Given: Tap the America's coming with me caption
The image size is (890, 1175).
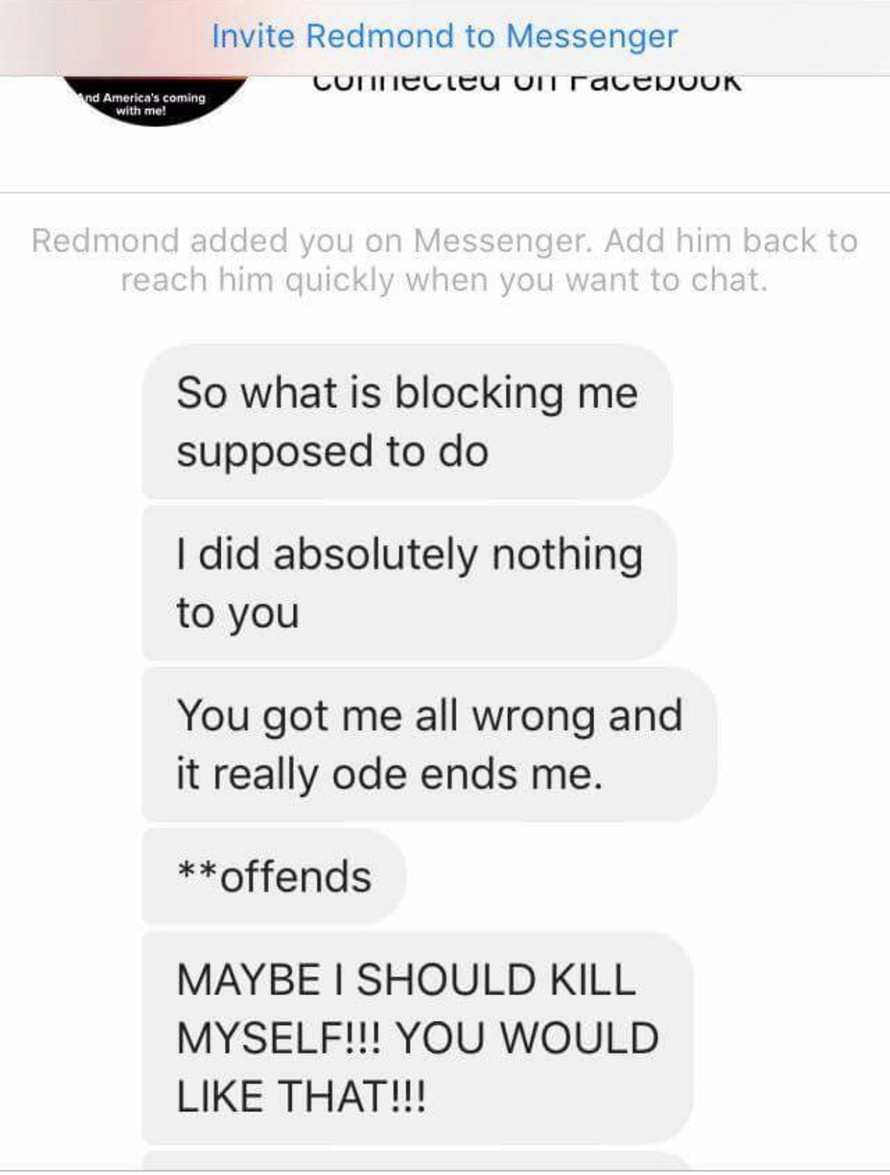Looking at the screenshot, I should click(144, 104).
